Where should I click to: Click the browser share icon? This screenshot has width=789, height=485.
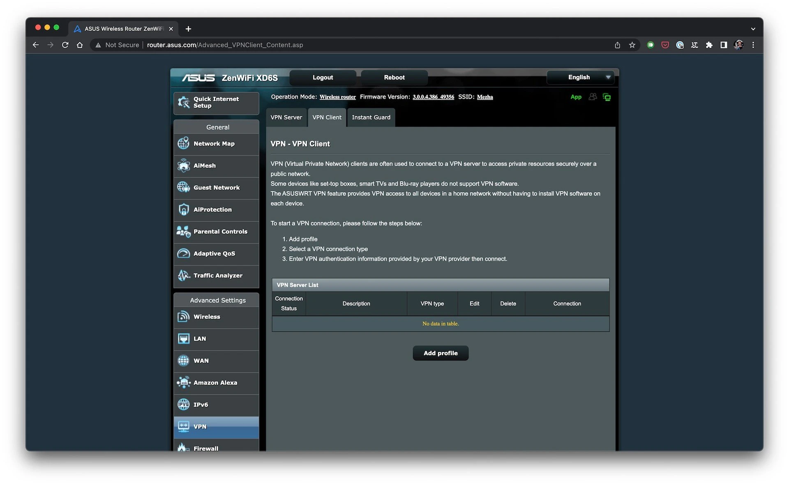tap(617, 45)
